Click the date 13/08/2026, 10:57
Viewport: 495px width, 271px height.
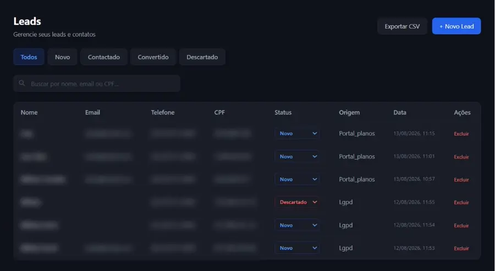(414, 179)
